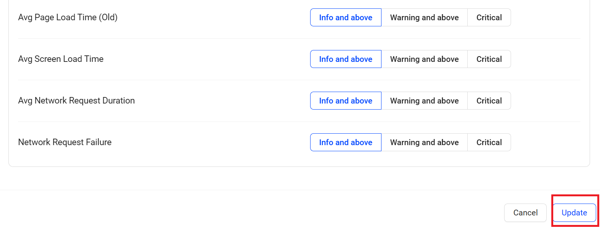Set Avg Page Load Time (Old) to Warning and above
600x228 pixels.
424,18
